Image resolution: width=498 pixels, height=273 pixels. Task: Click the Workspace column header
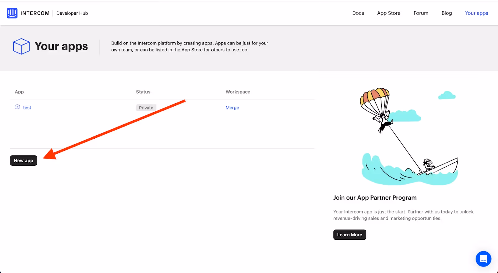point(238,92)
